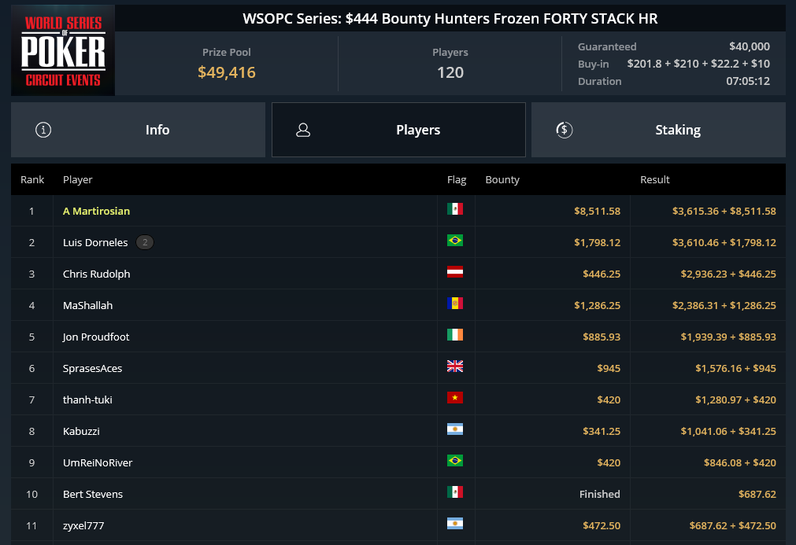Click the badge 2 beside Luis Dorneles
This screenshot has height=545, width=796.
[x=145, y=242]
